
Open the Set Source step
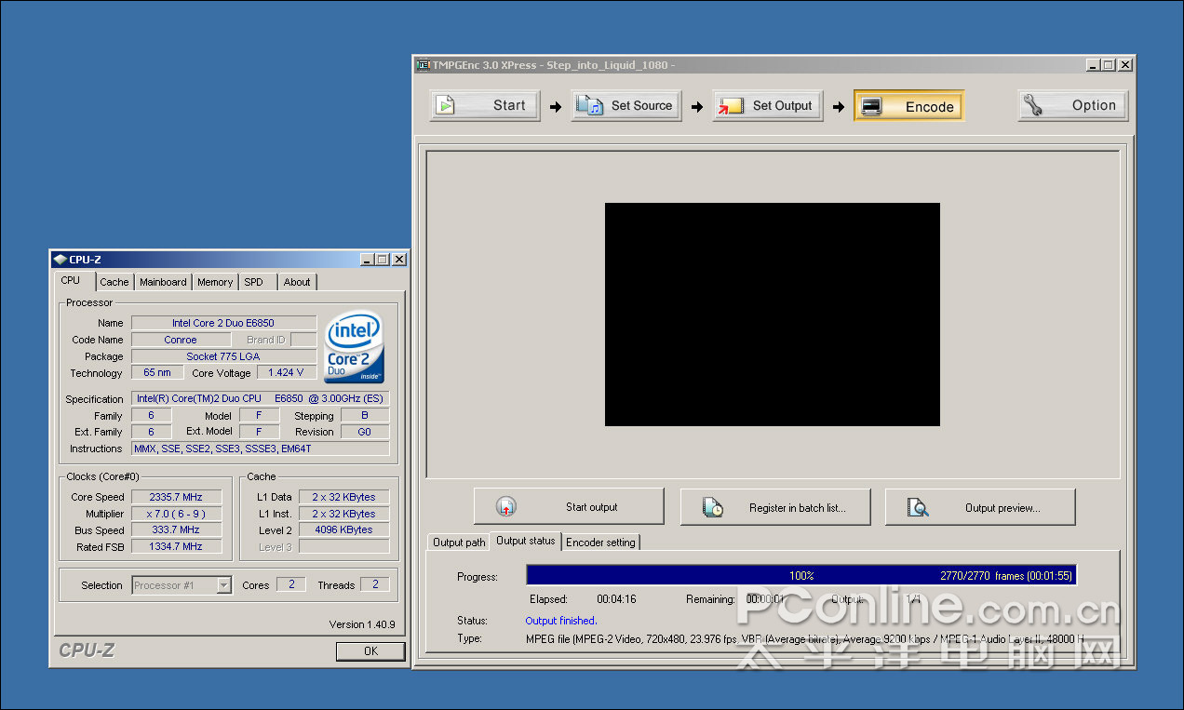tap(626, 106)
